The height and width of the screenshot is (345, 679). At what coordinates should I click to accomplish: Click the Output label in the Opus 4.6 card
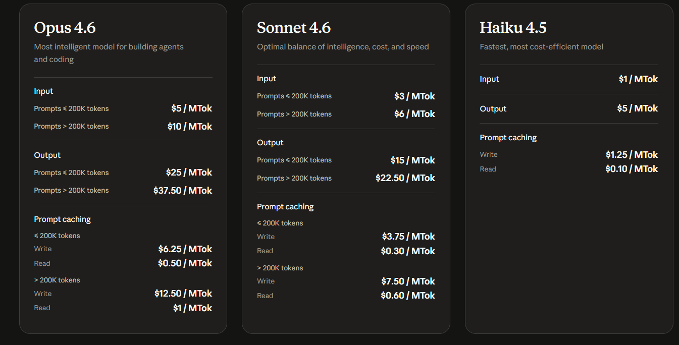(x=47, y=155)
